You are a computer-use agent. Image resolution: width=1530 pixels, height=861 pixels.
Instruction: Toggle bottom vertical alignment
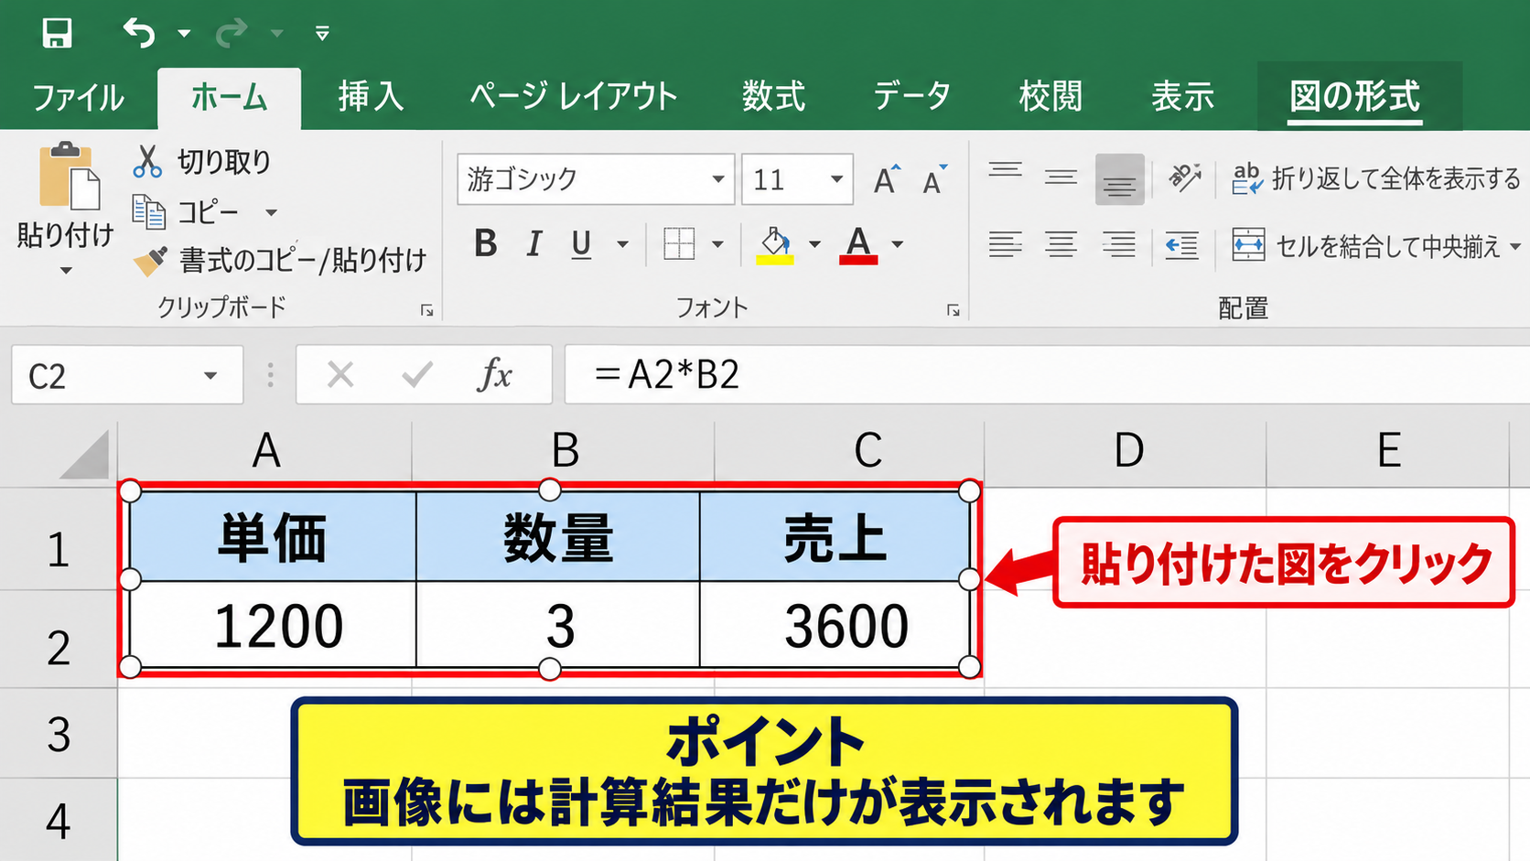(x=1119, y=179)
